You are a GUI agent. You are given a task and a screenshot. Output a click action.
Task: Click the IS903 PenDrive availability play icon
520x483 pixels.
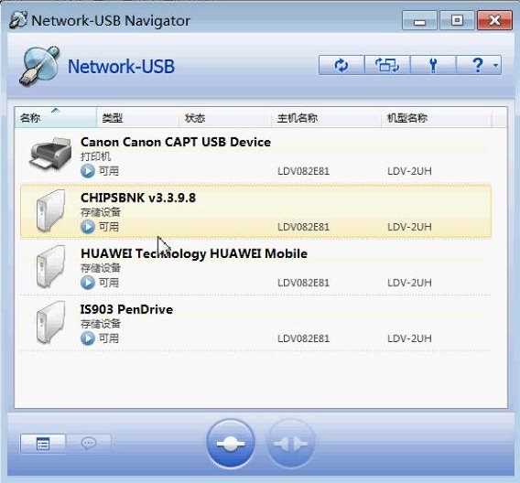88,338
